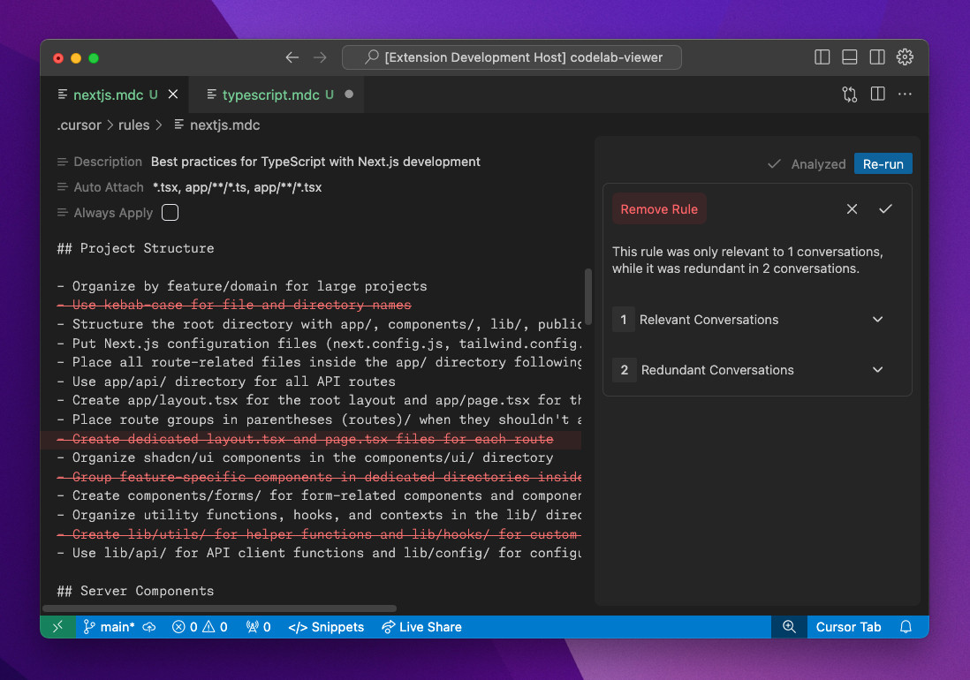Image resolution: width=970 pixels, height=680 pixels.
Task: Click the forwarded ports status item
Action: [258, 627]
